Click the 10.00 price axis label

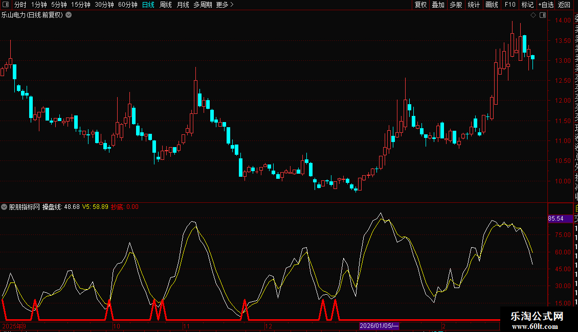563,181
